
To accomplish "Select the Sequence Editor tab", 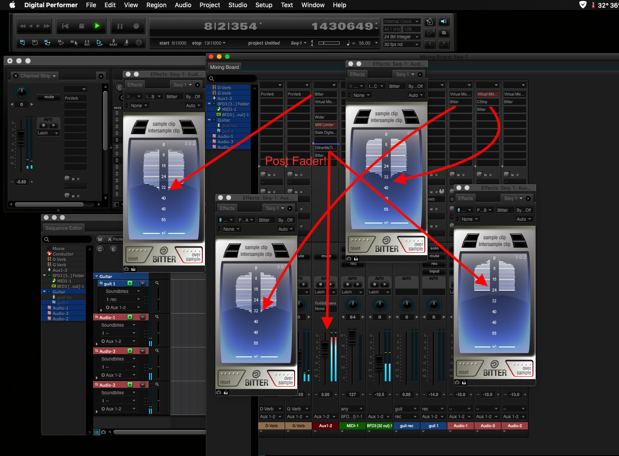I will click(64, 228).
